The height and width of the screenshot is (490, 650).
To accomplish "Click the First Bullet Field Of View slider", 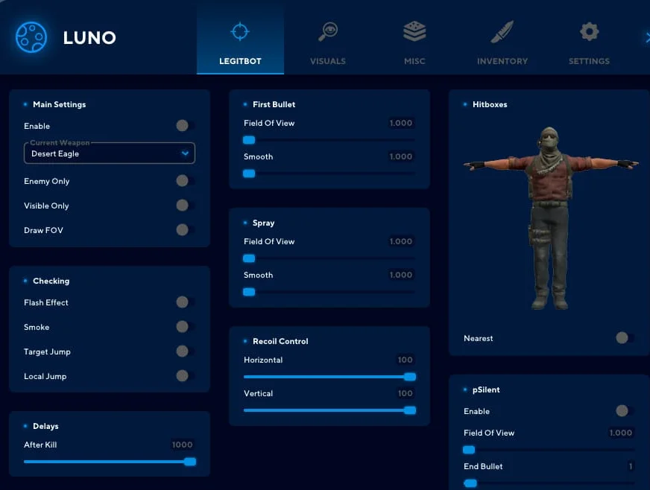I will pyautogui.click(x=329, y=140).
